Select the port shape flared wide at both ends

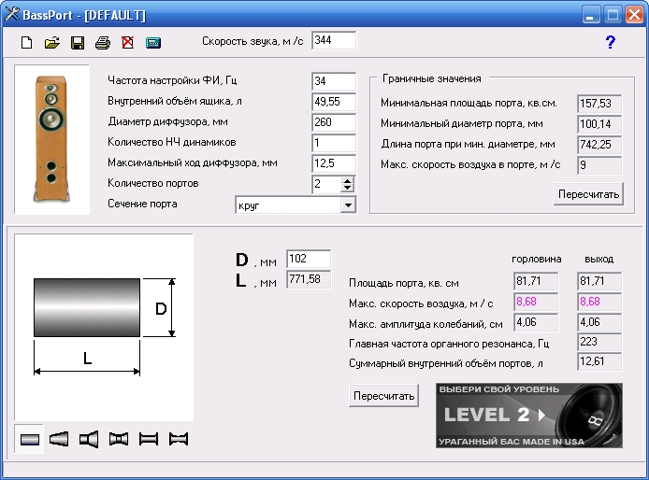(119, 439)
